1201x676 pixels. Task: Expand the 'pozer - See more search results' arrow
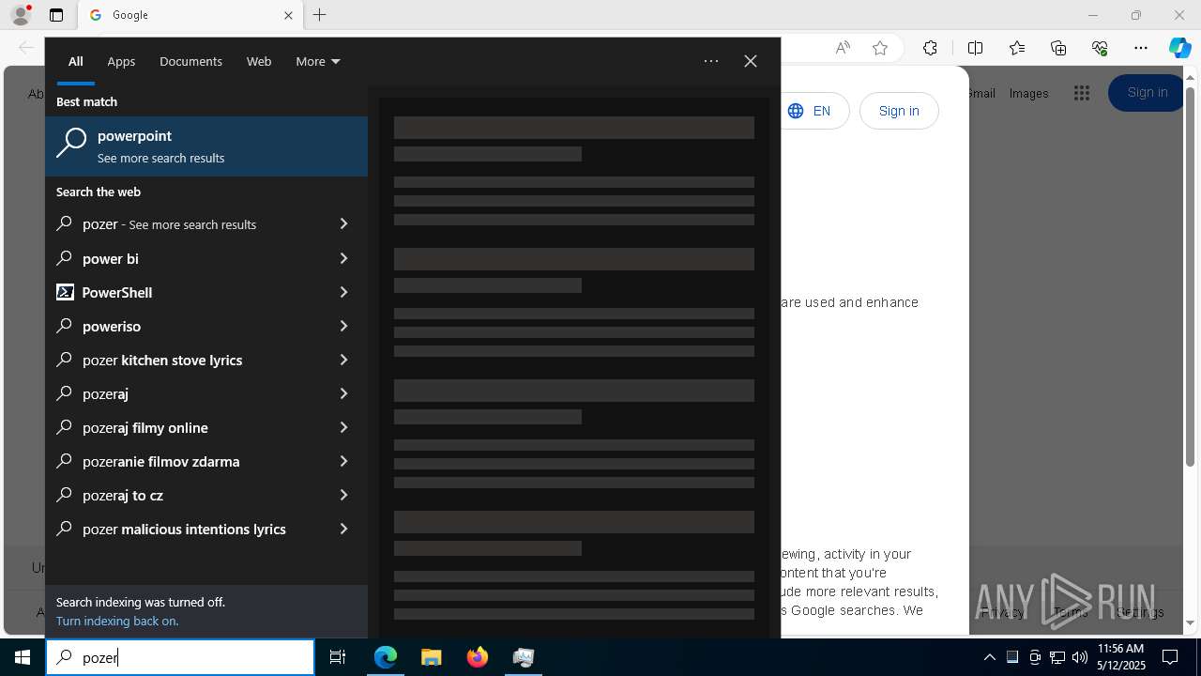(x=343, y=224)
